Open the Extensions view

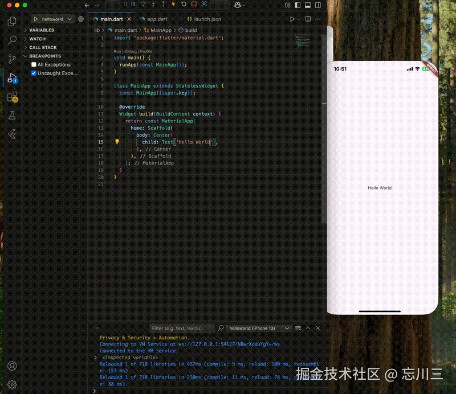coord(12,97)
